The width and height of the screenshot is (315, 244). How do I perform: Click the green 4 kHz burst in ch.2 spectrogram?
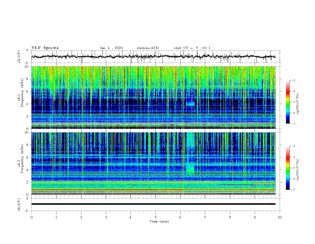pyautogui.click(x=190, y=168)
